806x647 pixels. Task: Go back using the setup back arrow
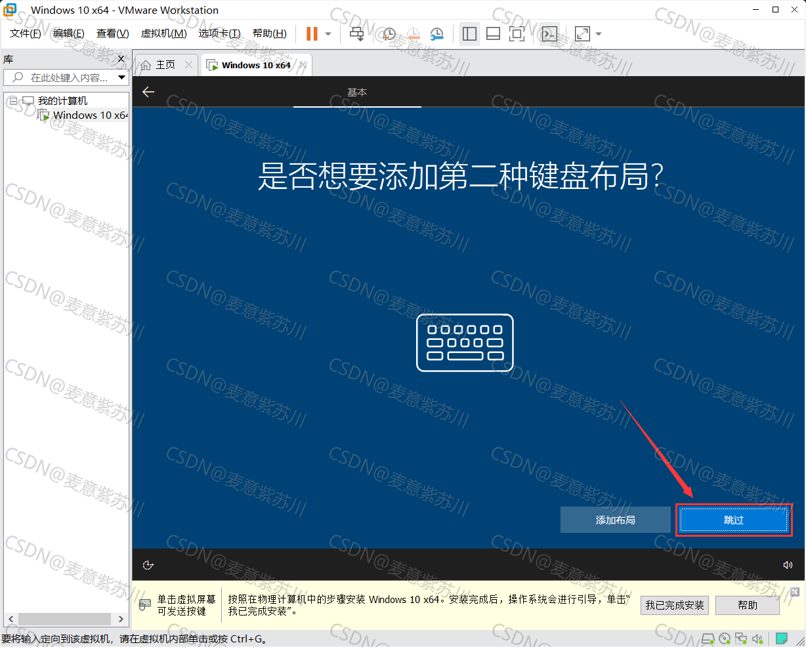click(x=148, y=92)
